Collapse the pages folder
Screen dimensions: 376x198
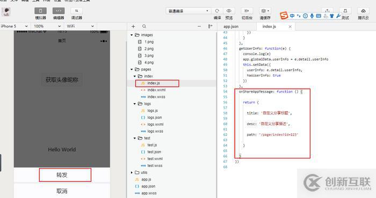[132, 70]
